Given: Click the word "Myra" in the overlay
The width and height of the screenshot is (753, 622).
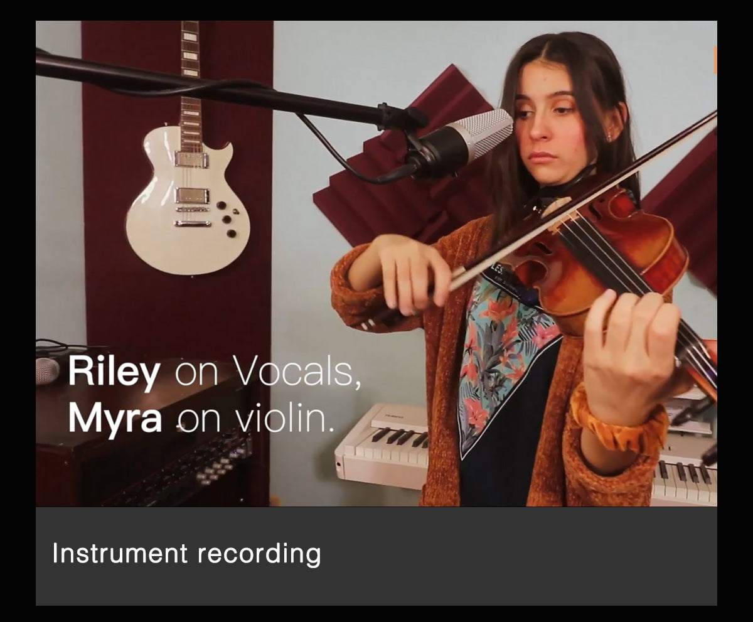Looking at the screenshot, I should coord(115,419).
